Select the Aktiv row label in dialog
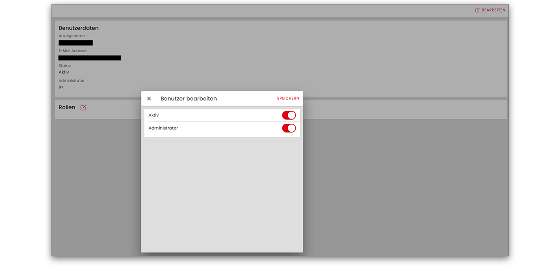Screen dimensions: 537x268 click(x=153, y=115)
